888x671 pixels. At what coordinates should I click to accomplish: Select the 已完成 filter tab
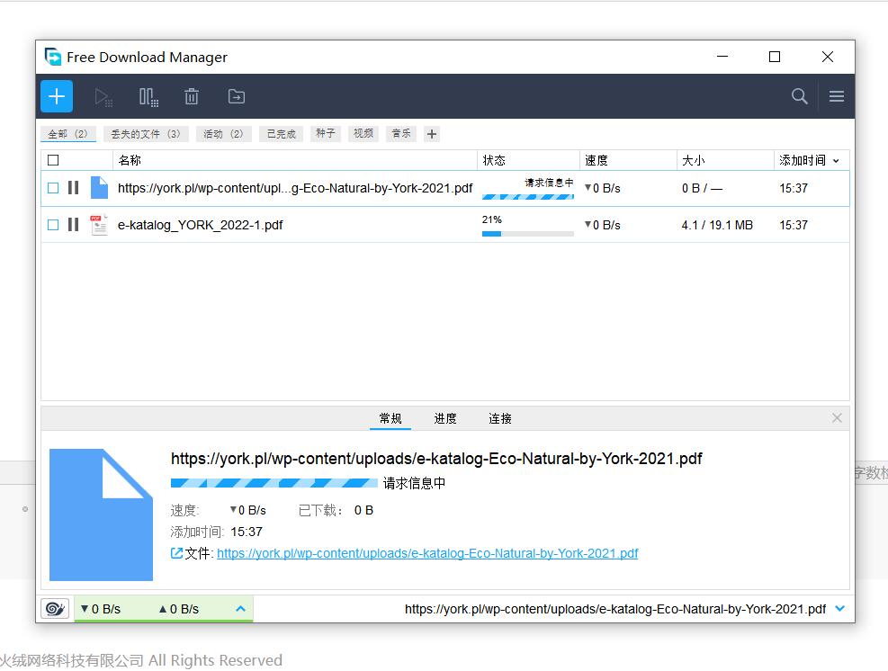[x=281, y=134]
